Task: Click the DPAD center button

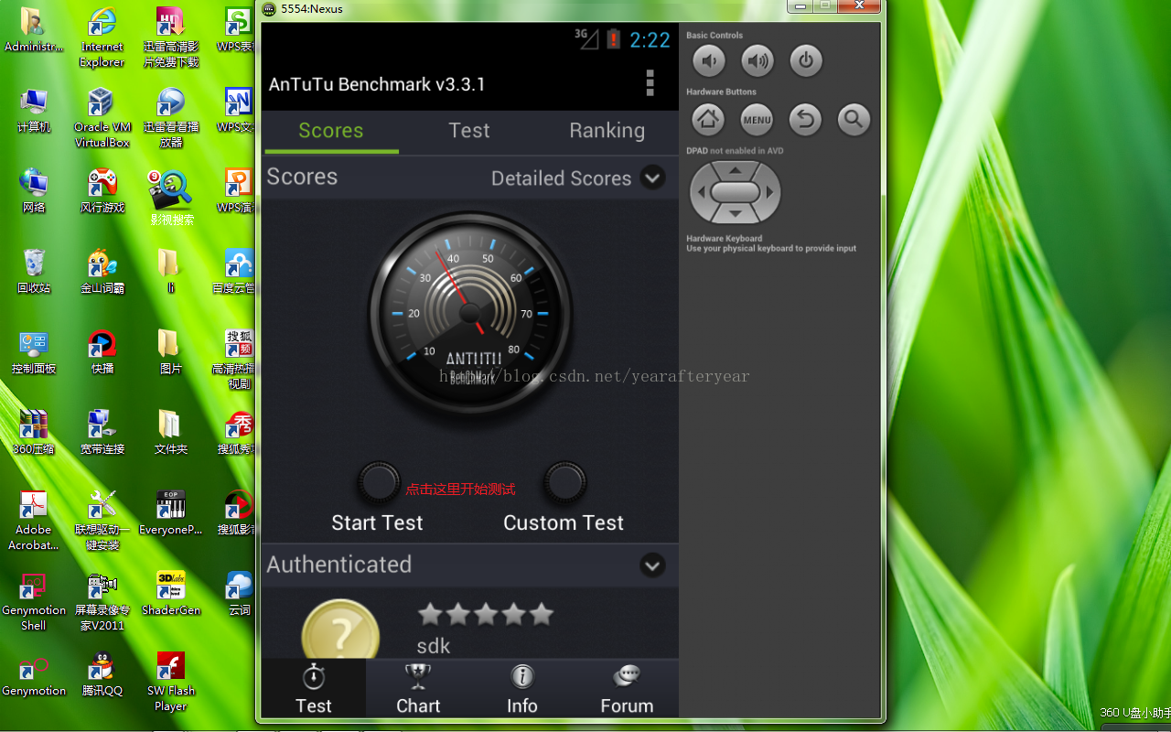Action: (736, 192)
